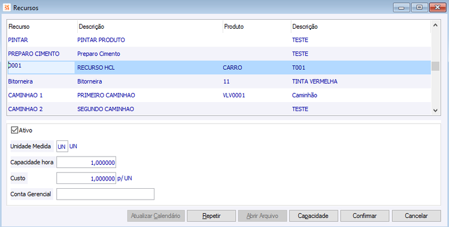Click the scroll up arrow of the list
Image resolution: width=449 pixels, height=227 pixels.
click(435, 26)
